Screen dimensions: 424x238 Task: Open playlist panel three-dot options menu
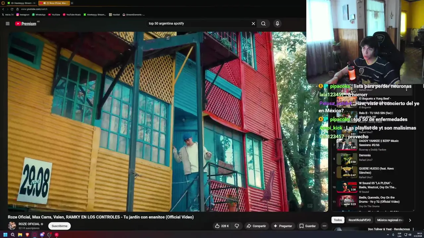[406, 89]
